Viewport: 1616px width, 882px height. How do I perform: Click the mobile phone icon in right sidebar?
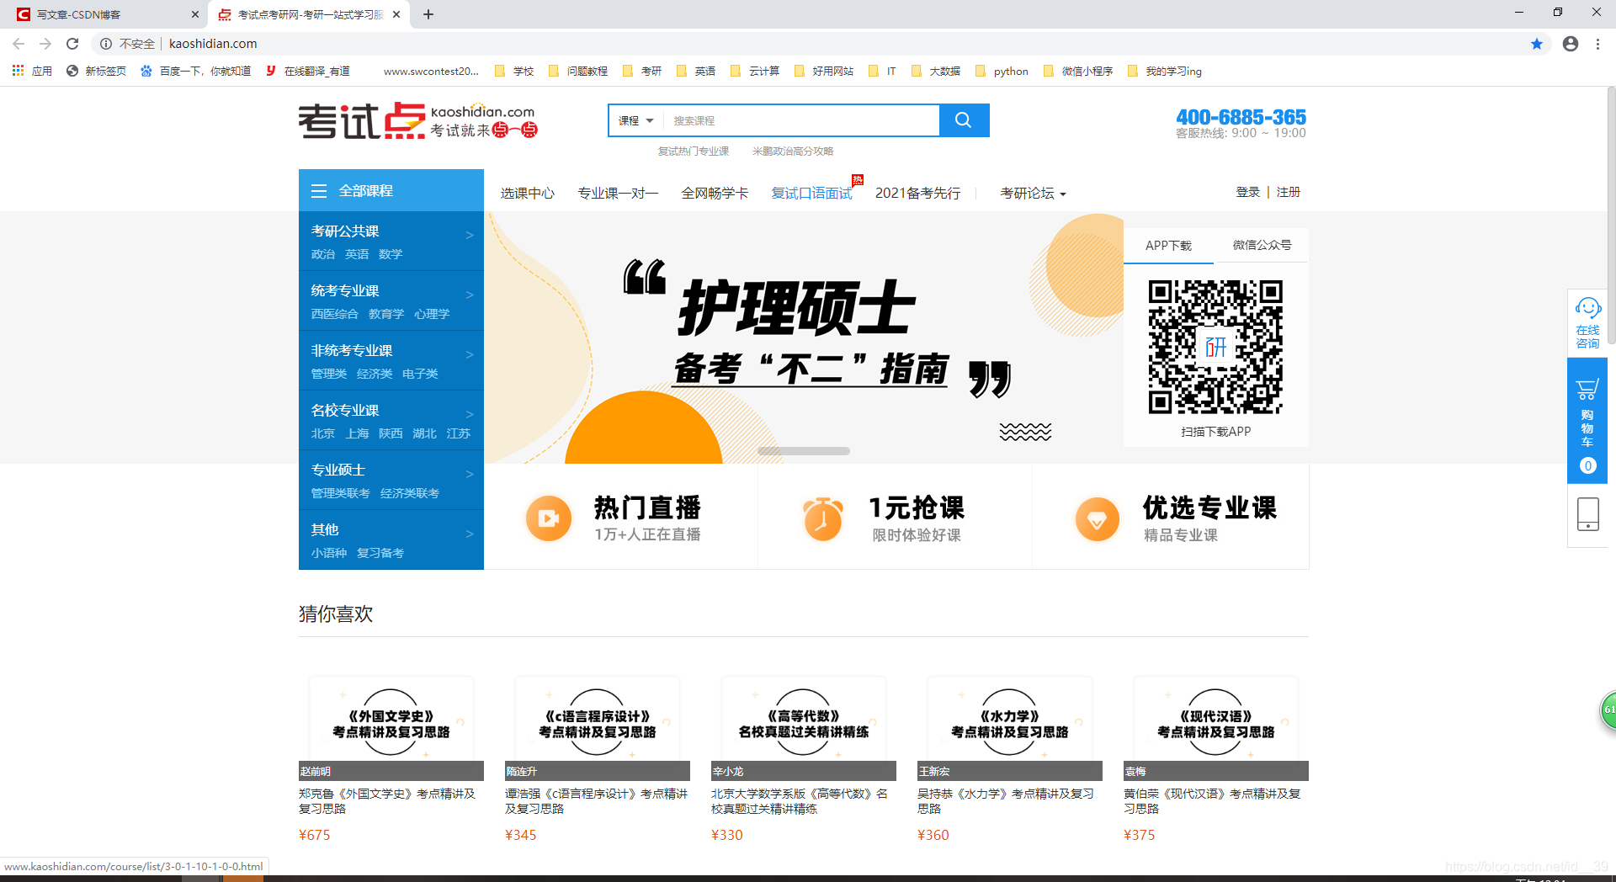1587,514
